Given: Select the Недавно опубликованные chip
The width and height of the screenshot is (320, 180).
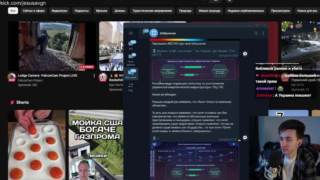Looking at the screenshot, I should (246, 11).
